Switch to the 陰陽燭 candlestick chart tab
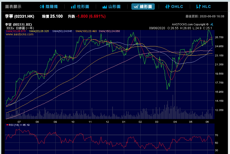Screen dimensions: 230x154 49,7
